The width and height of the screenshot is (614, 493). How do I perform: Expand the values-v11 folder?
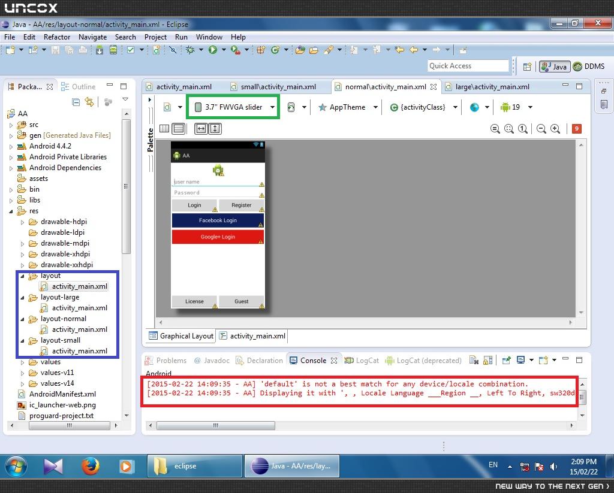22,373
